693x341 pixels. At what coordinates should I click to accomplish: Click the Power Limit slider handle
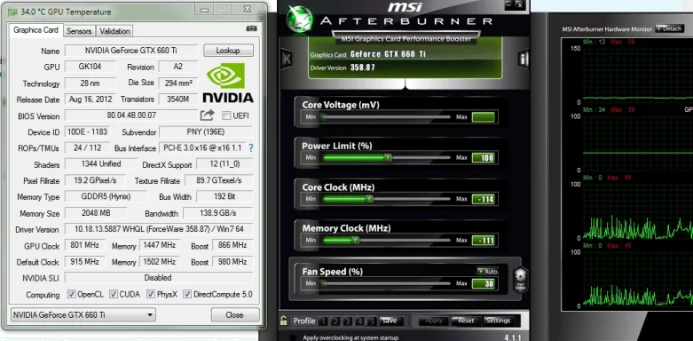pos(388,158)
